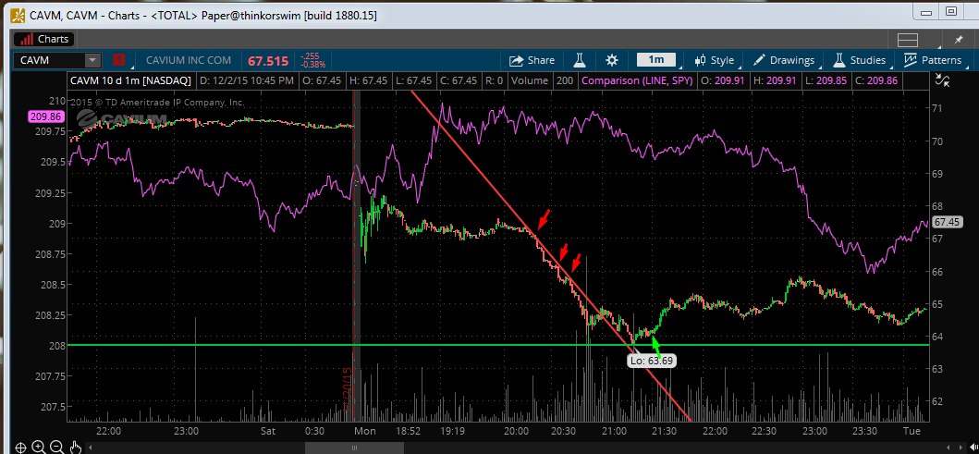
Task: Expand the symbol dropdown arrow
Action: [92, 60]
